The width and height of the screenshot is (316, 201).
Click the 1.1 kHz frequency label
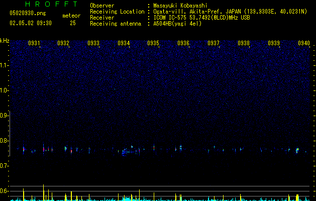tap(5, 65)
